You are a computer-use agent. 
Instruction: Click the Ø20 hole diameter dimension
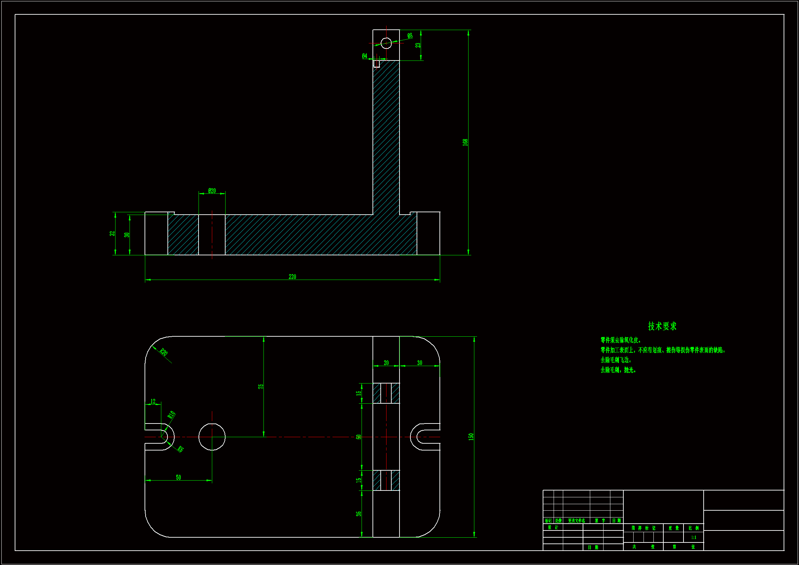pos(212,191)
